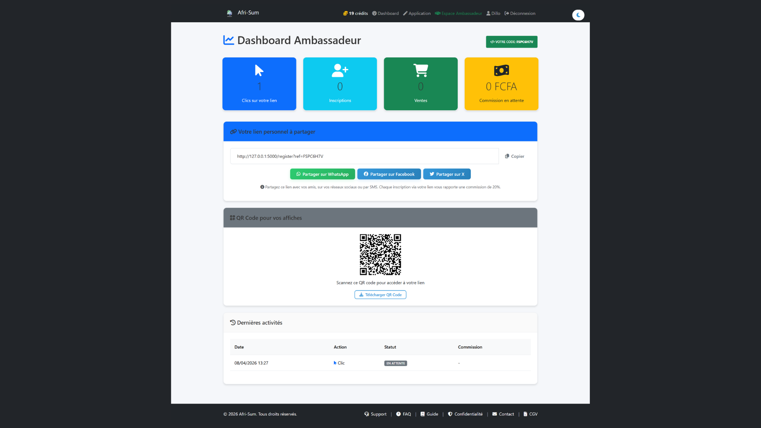
Task: Click the money bill commission icon
Action: pos(501,71)
